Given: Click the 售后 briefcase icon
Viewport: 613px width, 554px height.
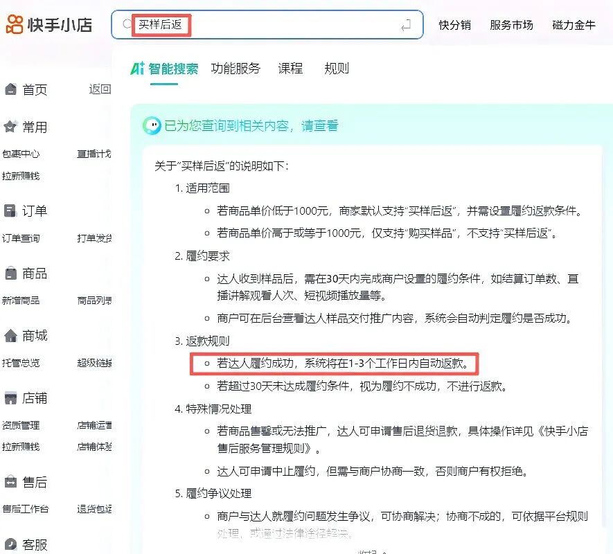Looking at the screenshot, I should (10, 482).
